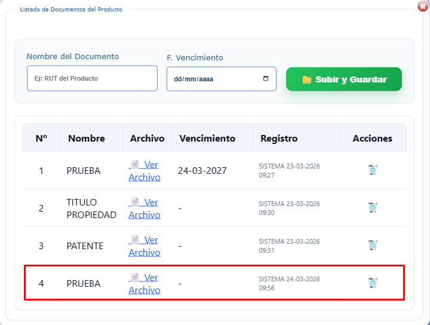Image resolution: width=430 pixels, height=325 pixels.
Task: Click Ver Archivo in row 4
Action: (x=145, y=284)
